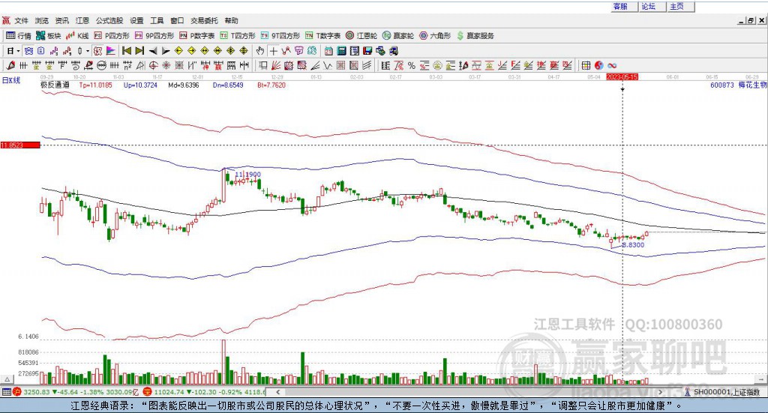The width and height of the screenshot is (768, 413).
Task: Click the calendar icon in toolbar
Action: 328,51
